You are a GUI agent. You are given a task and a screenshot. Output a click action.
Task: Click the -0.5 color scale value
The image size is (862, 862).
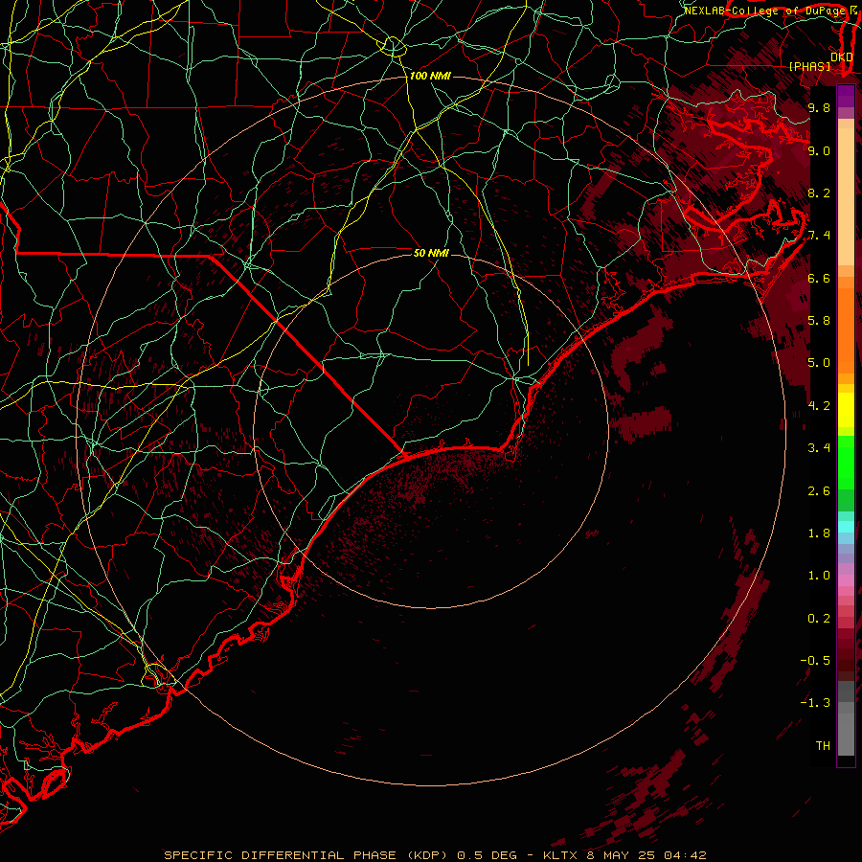pos(815,661)
